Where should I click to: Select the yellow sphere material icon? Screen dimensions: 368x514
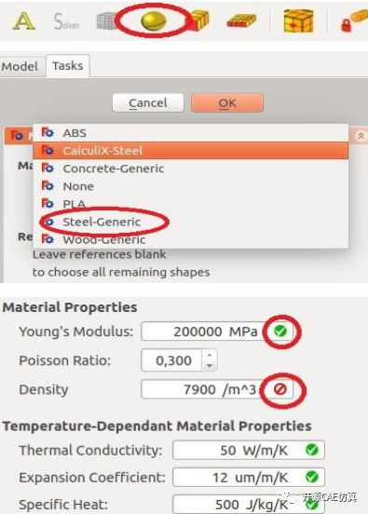153,20
